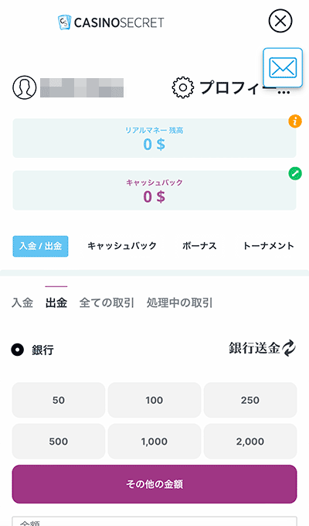Choose the 2,000 amount button
This screenshot has height=526, width=309.
coord(250,442)
